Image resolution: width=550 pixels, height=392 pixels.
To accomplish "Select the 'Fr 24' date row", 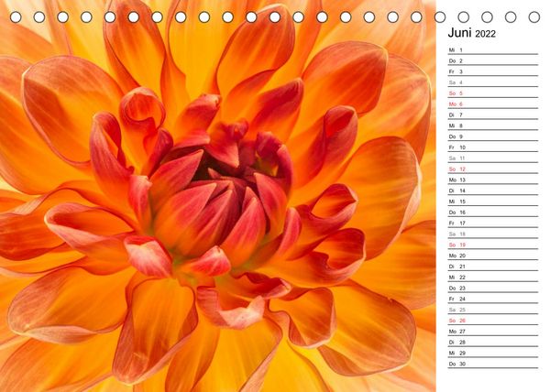I will [493, 299].
